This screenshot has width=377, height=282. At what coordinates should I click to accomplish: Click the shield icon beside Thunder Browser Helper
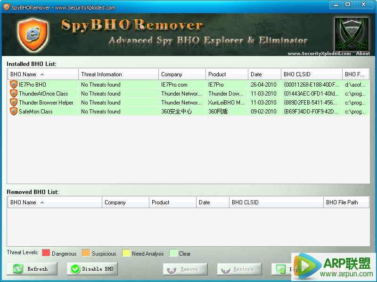pyautogui.click(x=14, y=102)
